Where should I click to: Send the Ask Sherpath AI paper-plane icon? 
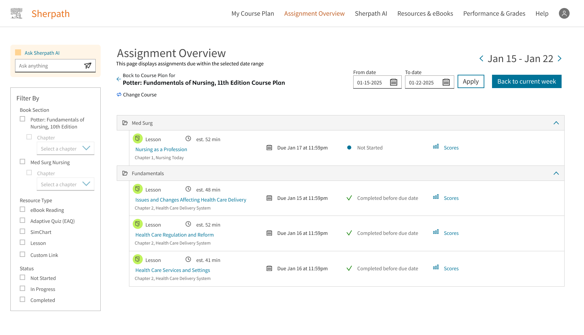coord(88,66)
